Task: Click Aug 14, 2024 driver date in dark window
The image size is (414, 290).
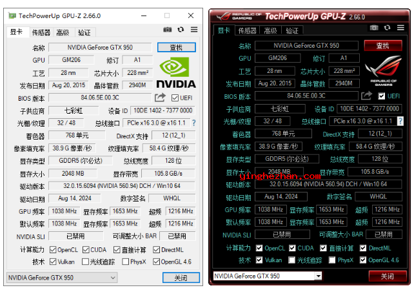Action: (x=281, y=196)
